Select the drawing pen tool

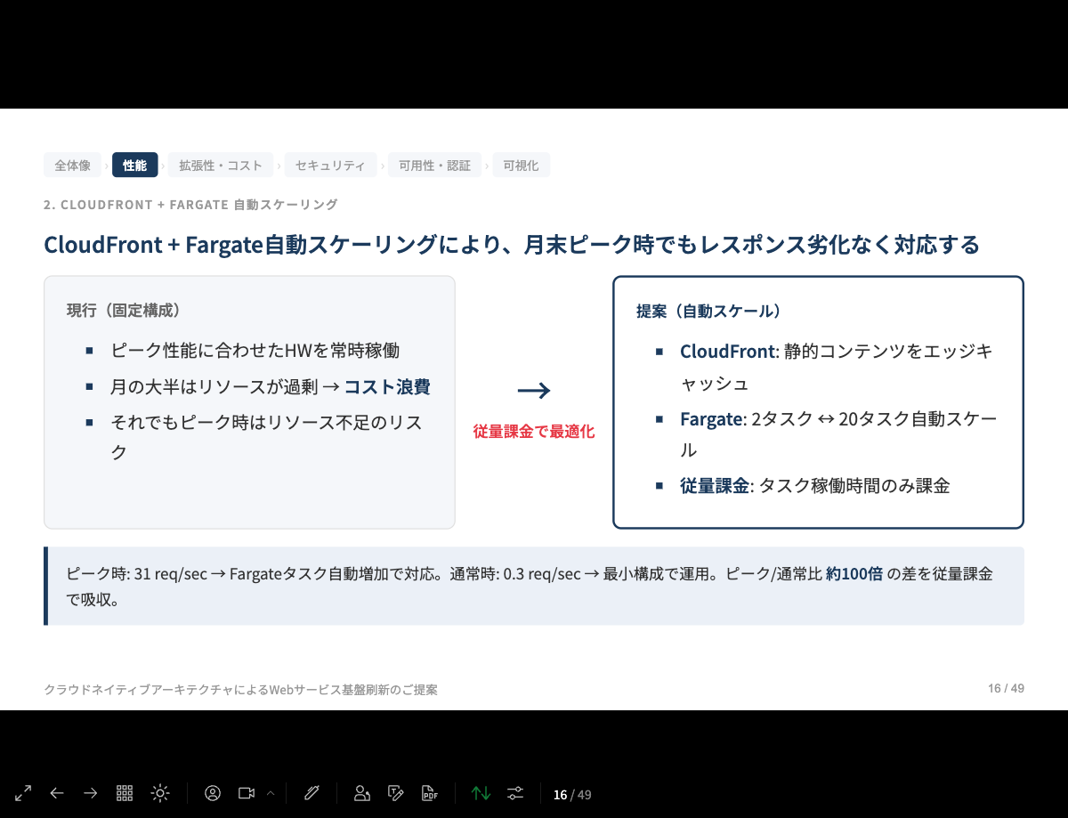coord(311,793)
